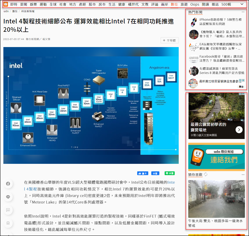Open the Oops section

pos(195,5)
